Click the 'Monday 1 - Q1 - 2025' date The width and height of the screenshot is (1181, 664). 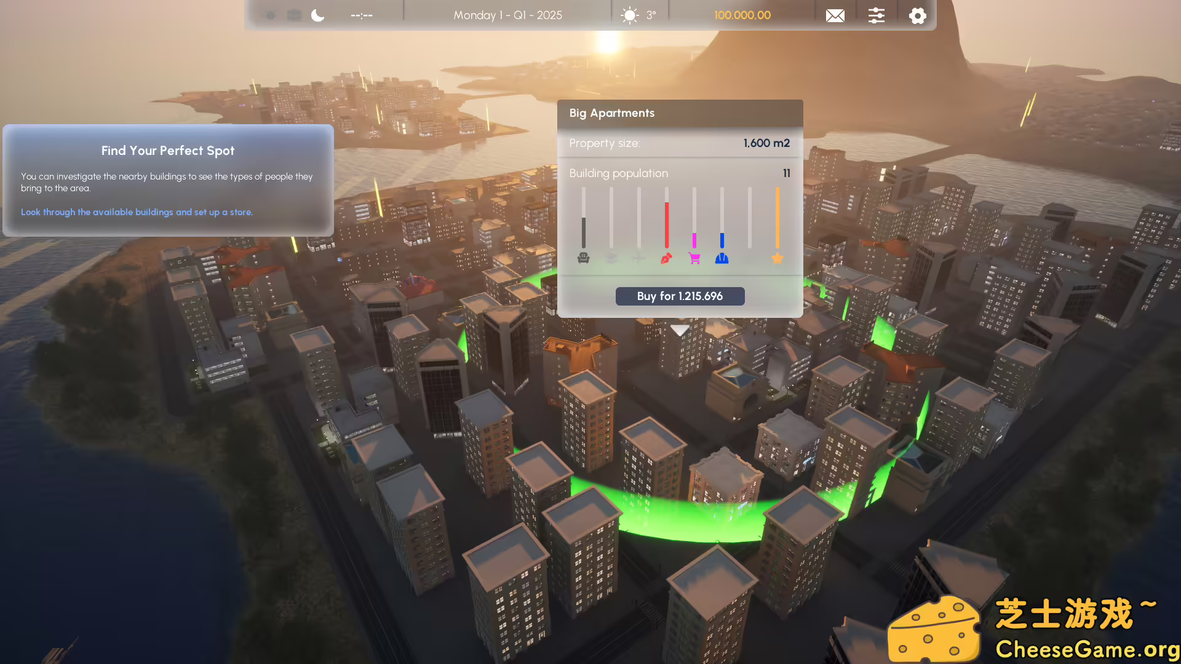click(507, 15)
